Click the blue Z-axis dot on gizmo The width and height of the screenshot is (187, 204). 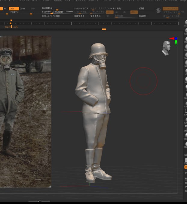click(176, 38)
